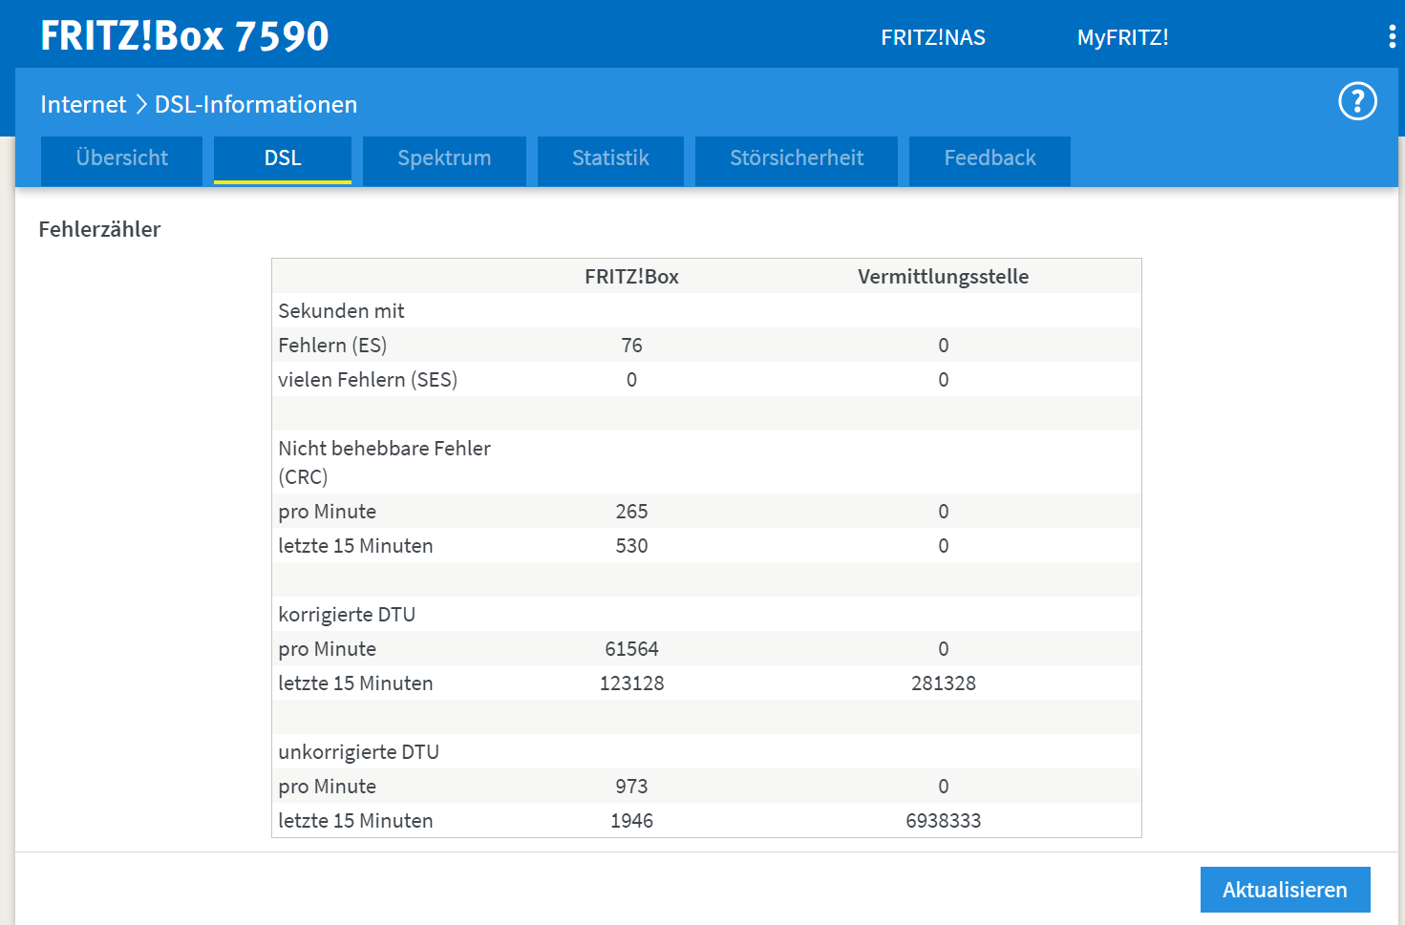Screen dimensions: 1405x925
Task: Click CRC pro Minute value 265
Action: [631, 512]
